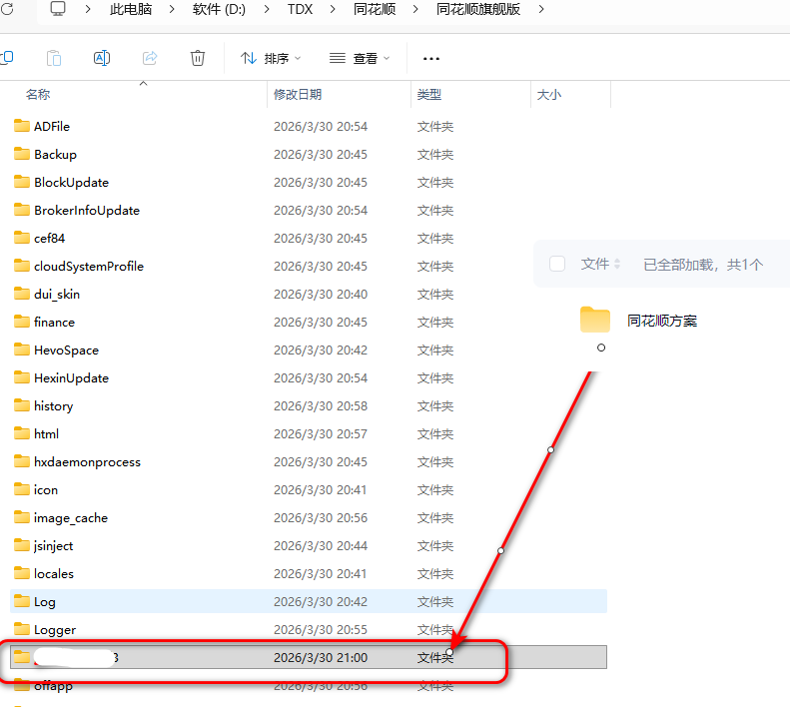790x707 pixels.
Task: Click the refresh icon in the address bar
Action: coord(7,9)
